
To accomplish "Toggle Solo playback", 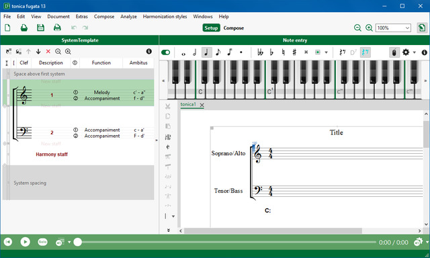I will click(42, 242).
